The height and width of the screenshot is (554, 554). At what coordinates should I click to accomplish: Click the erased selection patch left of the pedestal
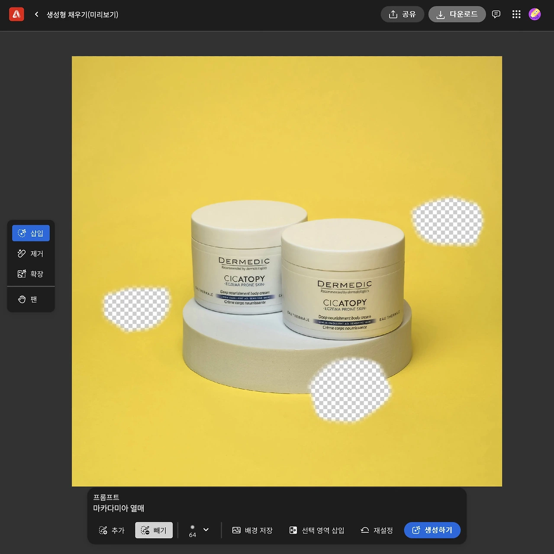pos(136,309)
